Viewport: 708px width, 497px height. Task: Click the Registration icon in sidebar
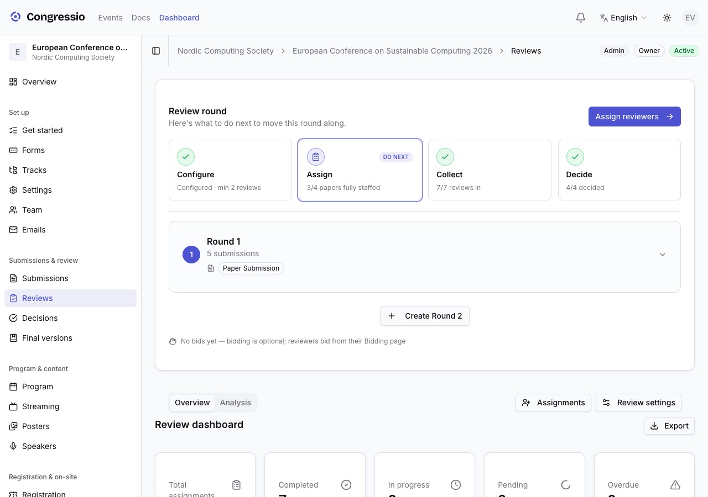click(13, 494)
